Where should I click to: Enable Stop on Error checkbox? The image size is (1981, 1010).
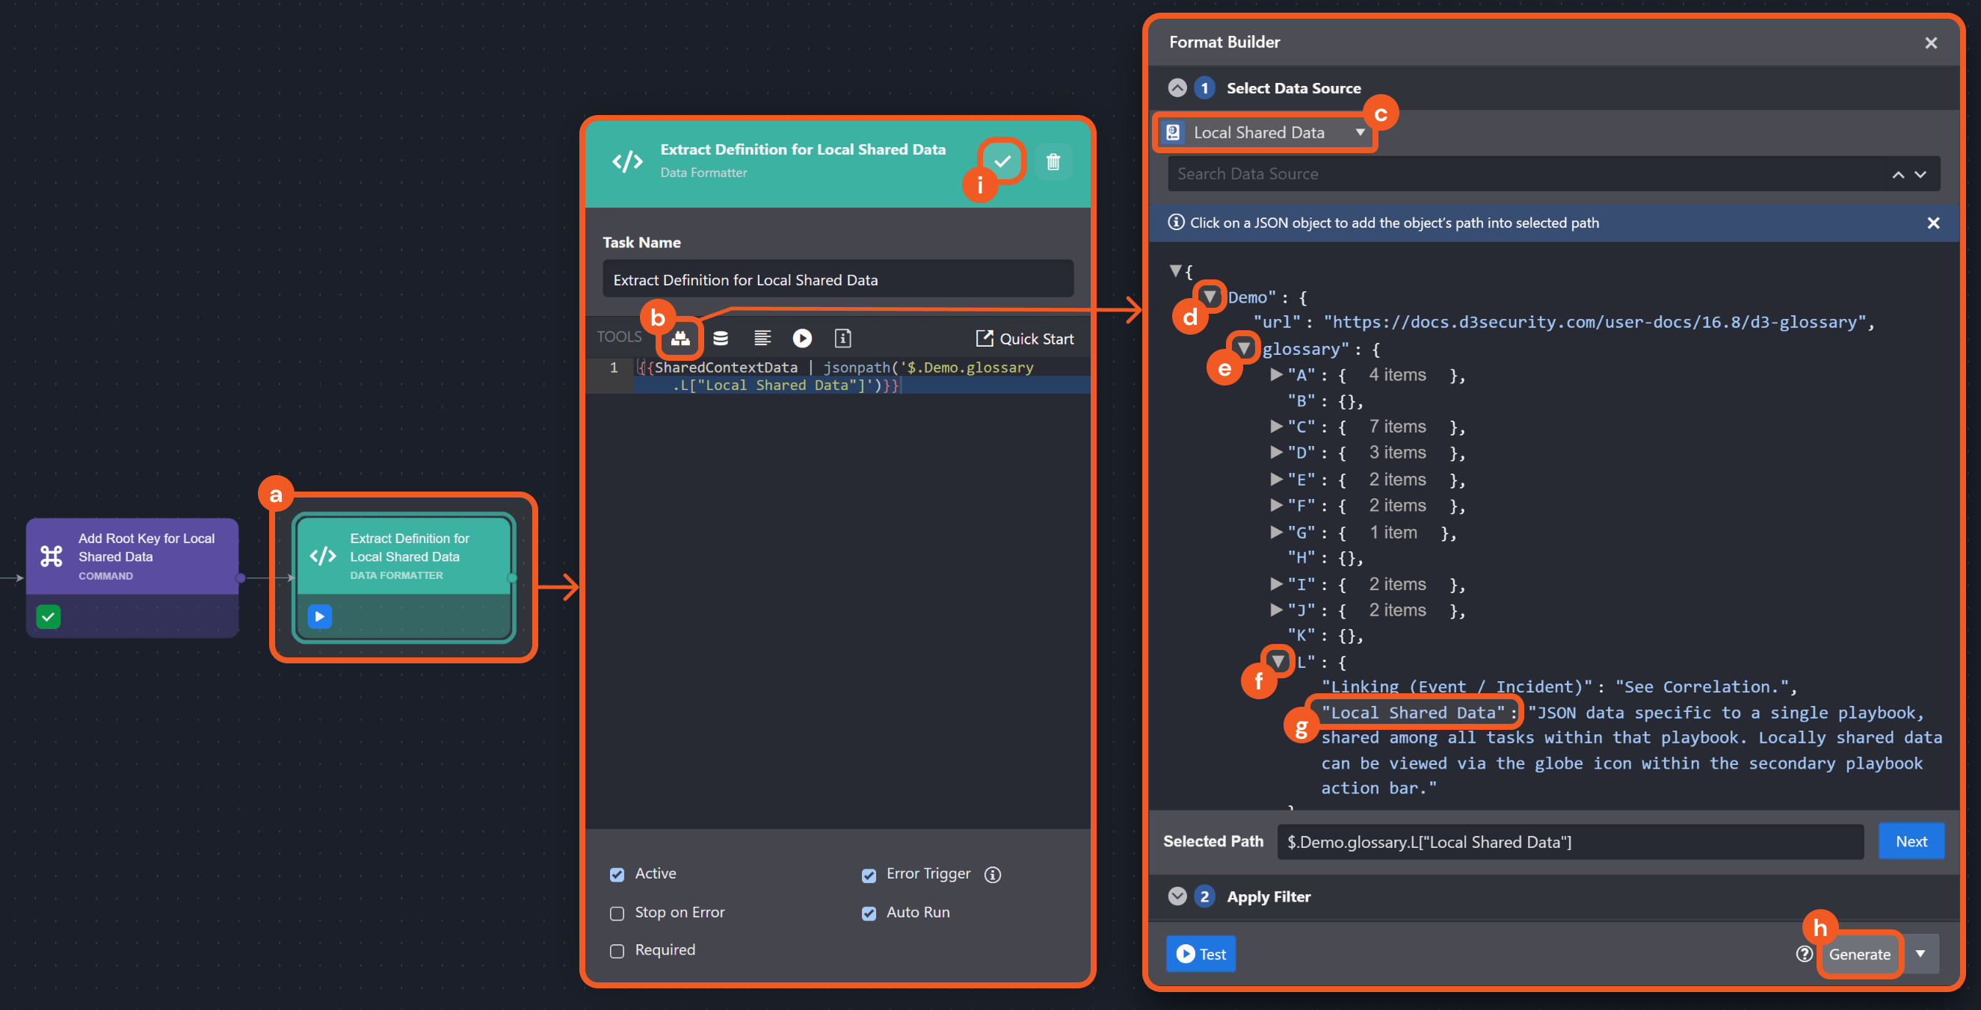click(617, 913)
